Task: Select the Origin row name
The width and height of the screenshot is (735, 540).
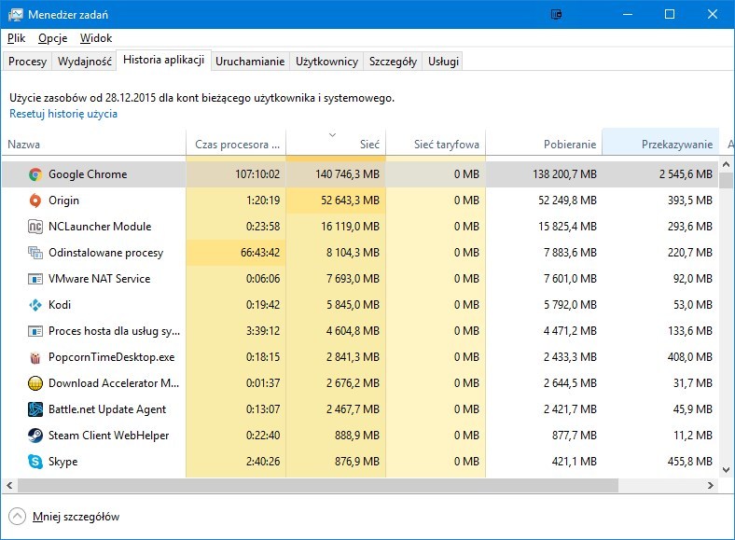Action: pos(63,201)
